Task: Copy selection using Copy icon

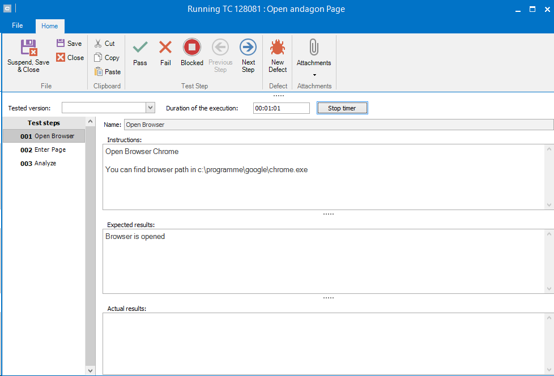Action: tap(99, 58)
